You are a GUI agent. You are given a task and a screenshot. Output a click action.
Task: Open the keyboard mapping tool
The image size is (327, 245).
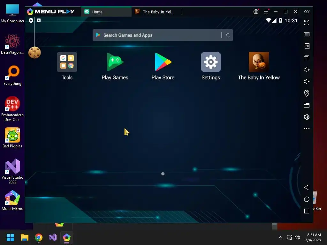(x=307, y=34)
